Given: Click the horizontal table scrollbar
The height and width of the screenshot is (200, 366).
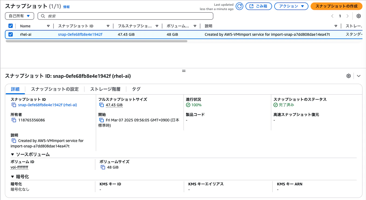Looking at the screenshot, I should (96, 41).
